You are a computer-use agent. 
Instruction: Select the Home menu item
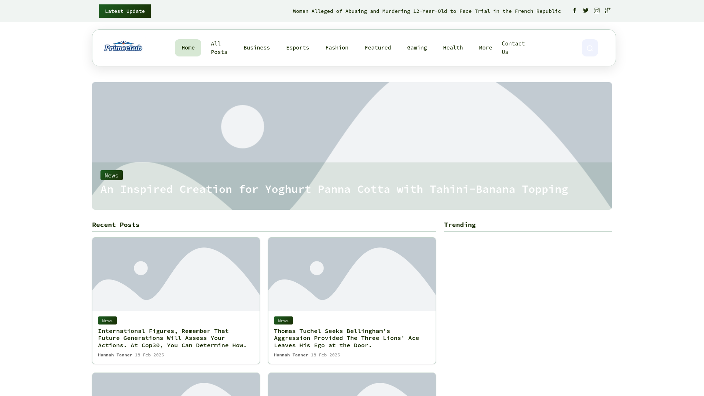click(188, 48)
